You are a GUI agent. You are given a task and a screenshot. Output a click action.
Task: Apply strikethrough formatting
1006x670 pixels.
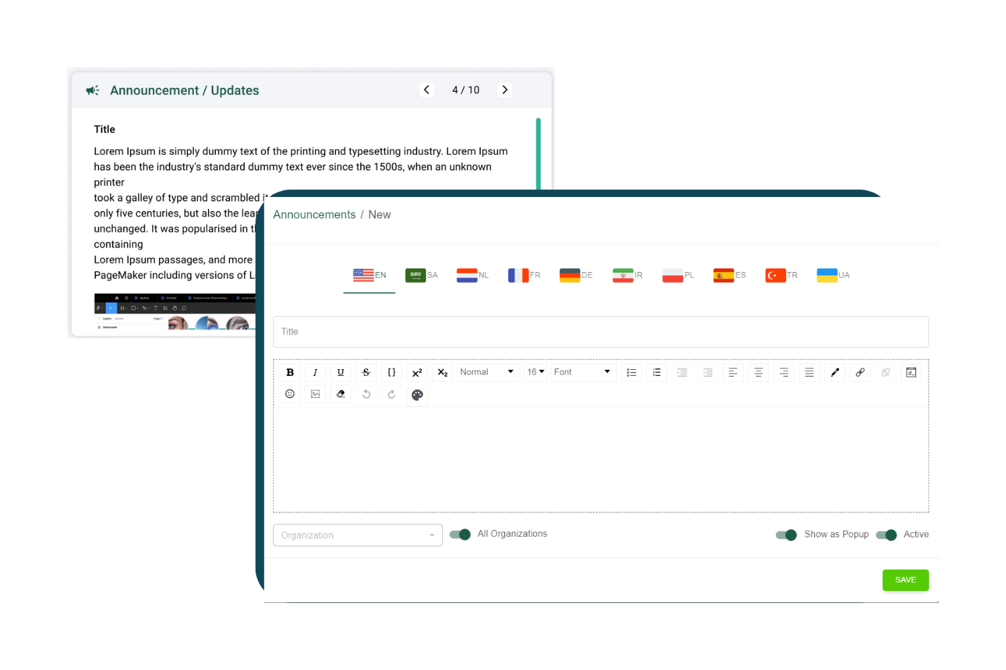[366, 373]
